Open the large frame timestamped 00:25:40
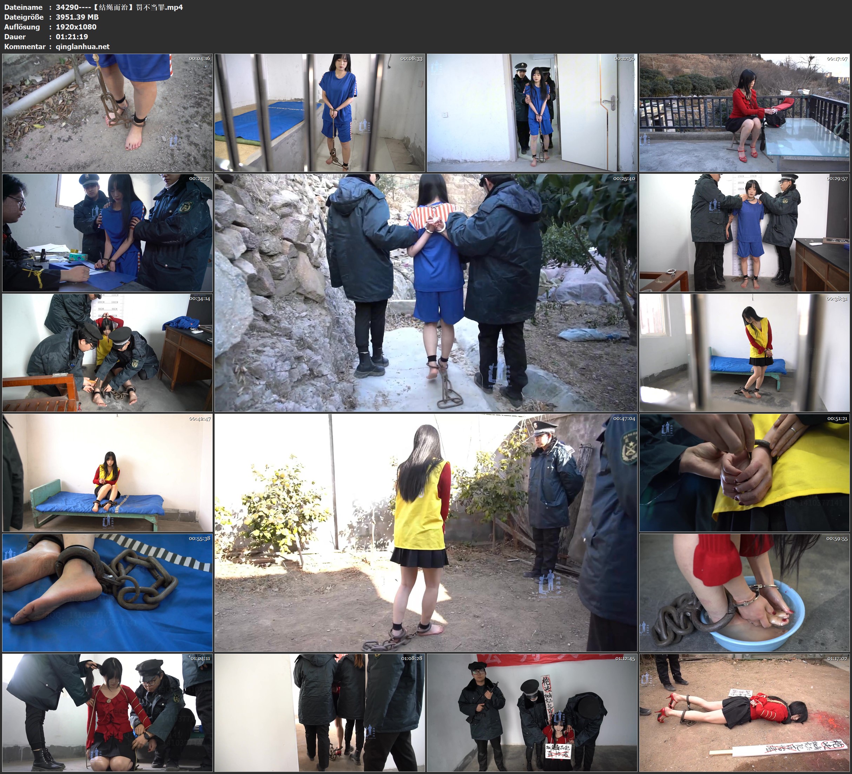The width and height of the screenshot is (852, 774). click(425, 292)
